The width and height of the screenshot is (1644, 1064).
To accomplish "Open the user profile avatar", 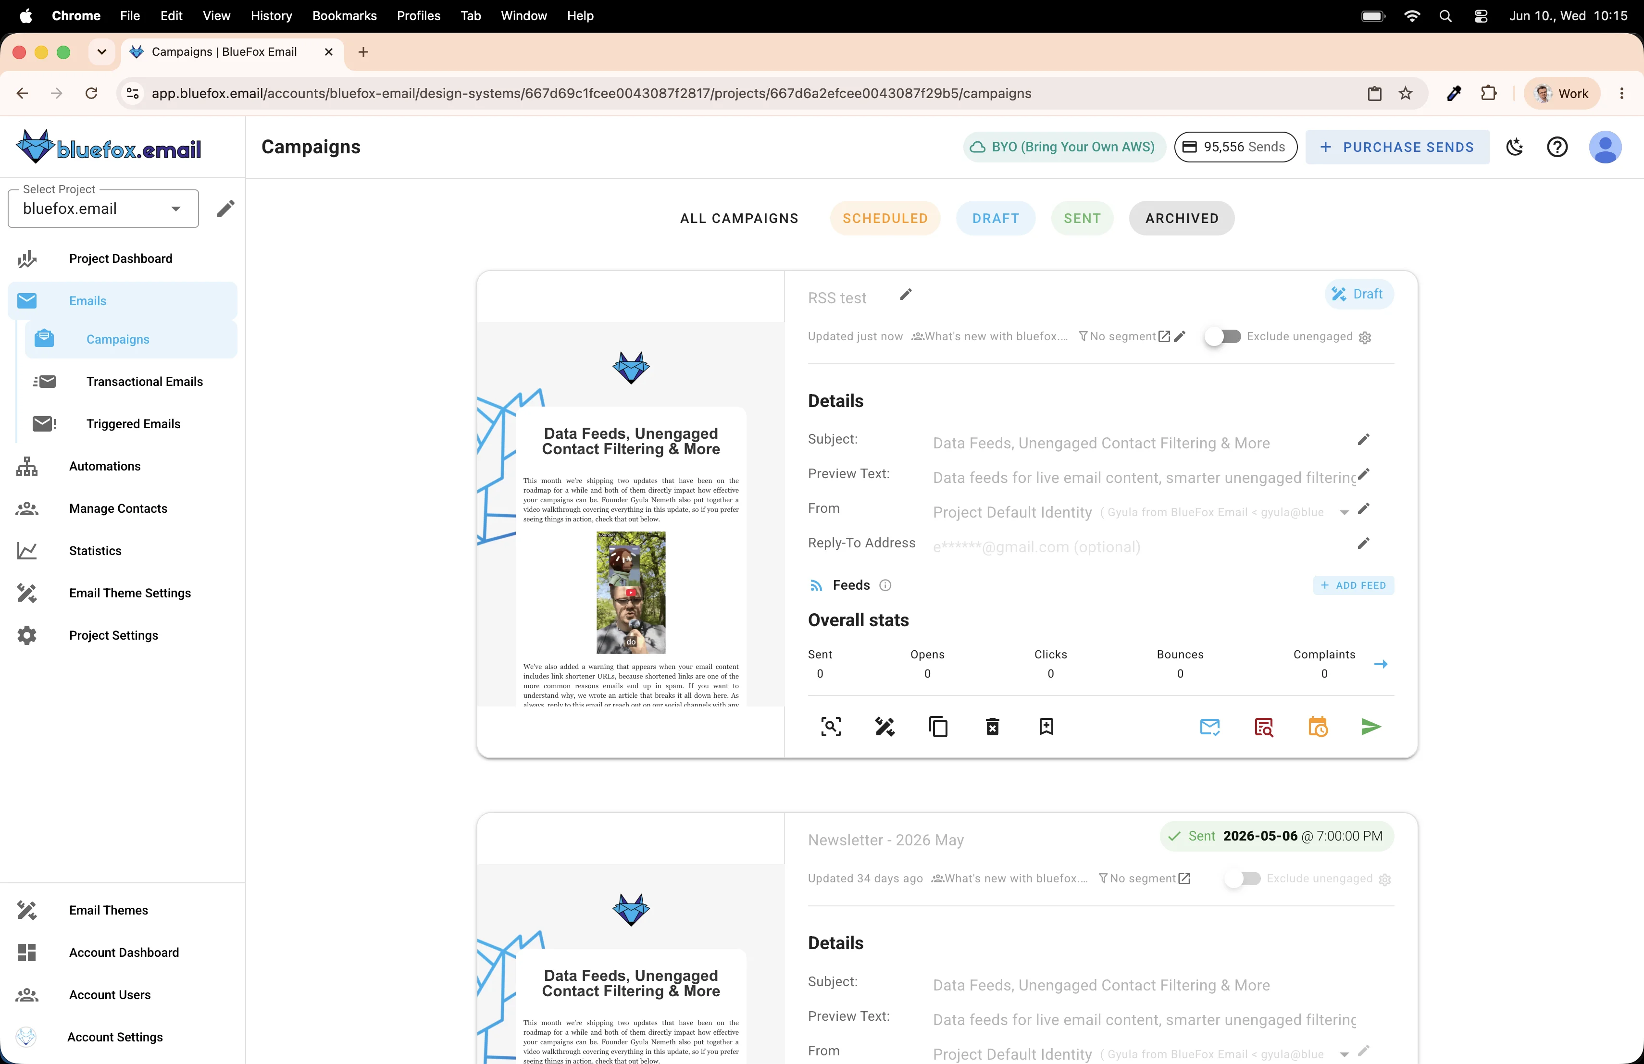I will tap(1605, 147).
